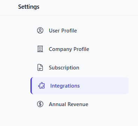The height and width of the screenshot is (126, 138).
Task: Click the Settings page heading
Action: [x=29, y=7]
